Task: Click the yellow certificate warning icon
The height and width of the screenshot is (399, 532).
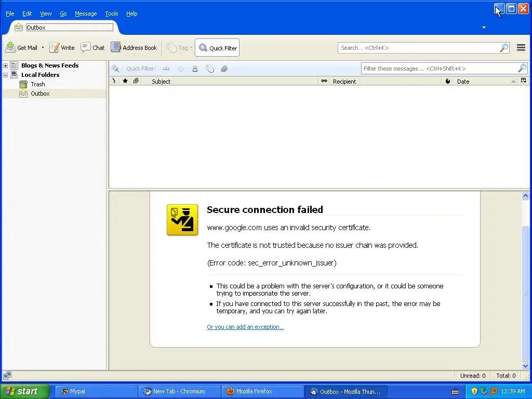Action: (x=182, y=220)
